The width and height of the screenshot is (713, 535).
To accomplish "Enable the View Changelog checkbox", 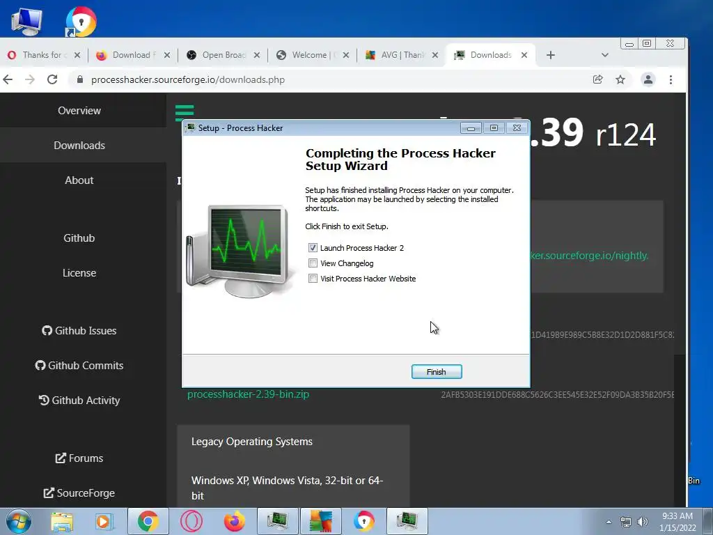I will [x=313, y=263].
